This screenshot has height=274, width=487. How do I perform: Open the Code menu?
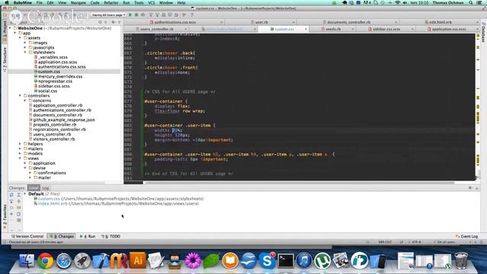click(94, 3)
